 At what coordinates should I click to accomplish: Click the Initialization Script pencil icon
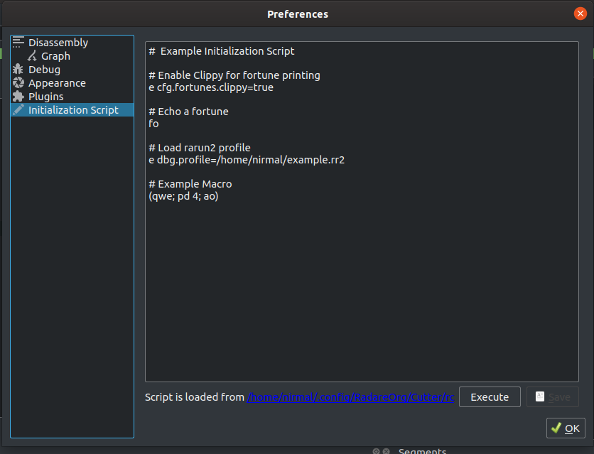[18, 109]
